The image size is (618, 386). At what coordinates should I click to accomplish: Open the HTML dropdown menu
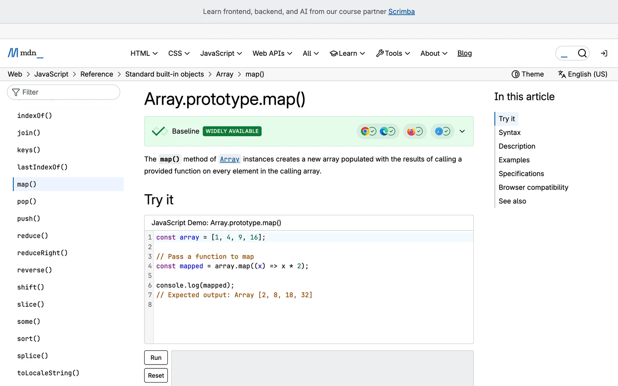point(144,53)
